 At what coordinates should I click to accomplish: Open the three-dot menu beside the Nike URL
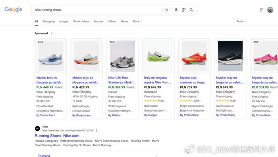(96, 131)
